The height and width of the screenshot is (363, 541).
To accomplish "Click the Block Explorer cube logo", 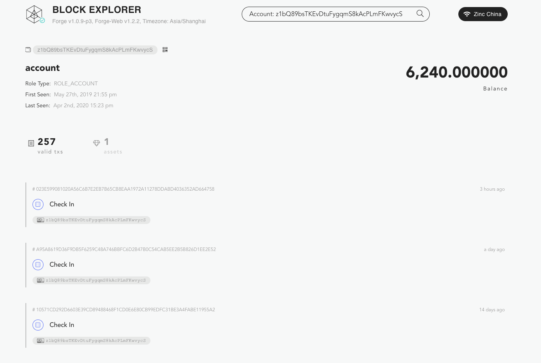I will coord(34,14).
